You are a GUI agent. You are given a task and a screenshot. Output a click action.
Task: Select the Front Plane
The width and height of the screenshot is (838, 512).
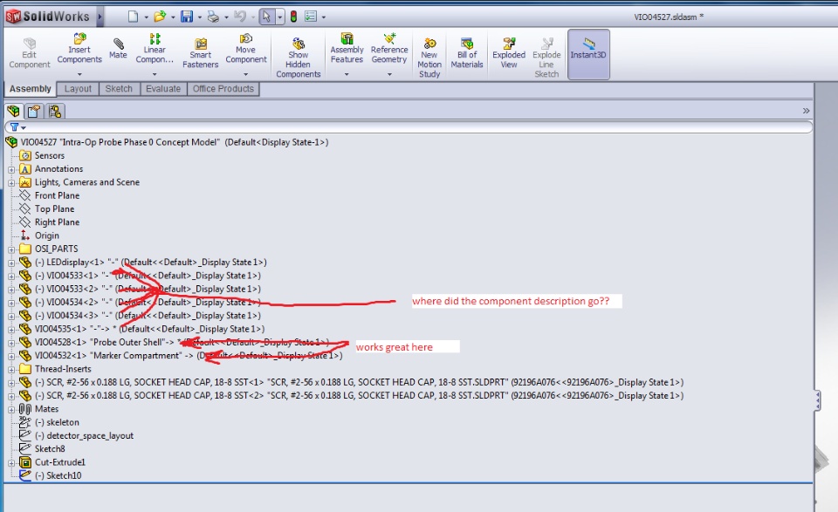coord(49,195)
